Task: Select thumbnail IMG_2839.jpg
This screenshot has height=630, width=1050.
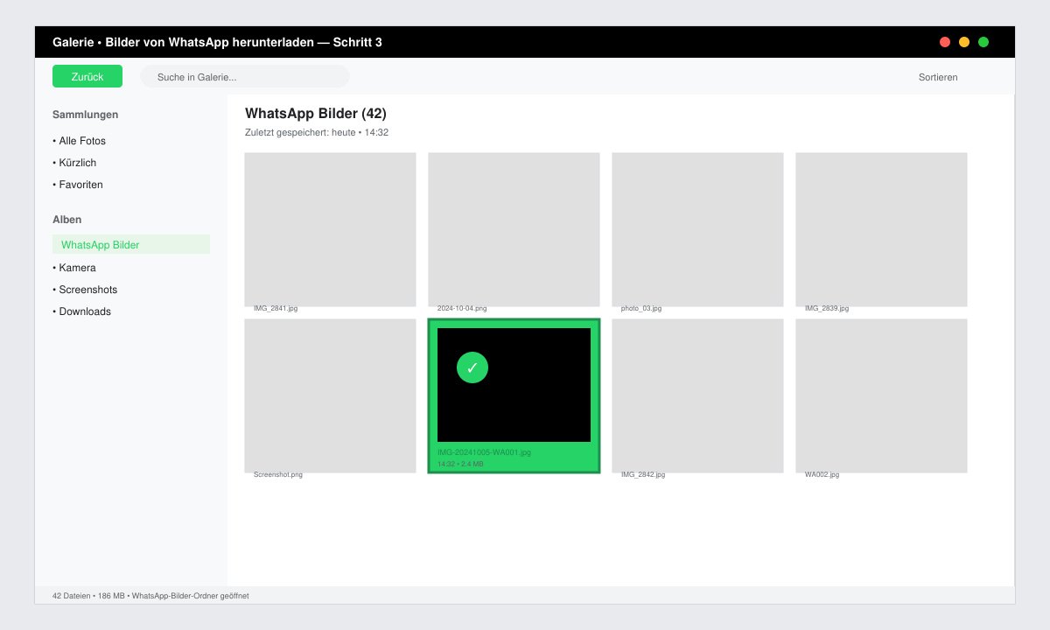Action: (881, 229)
